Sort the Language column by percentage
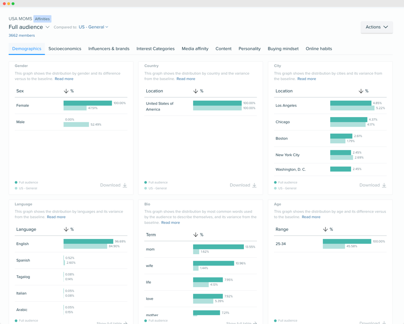The height and width of the screenshot is (324, 404). (69, 229)
